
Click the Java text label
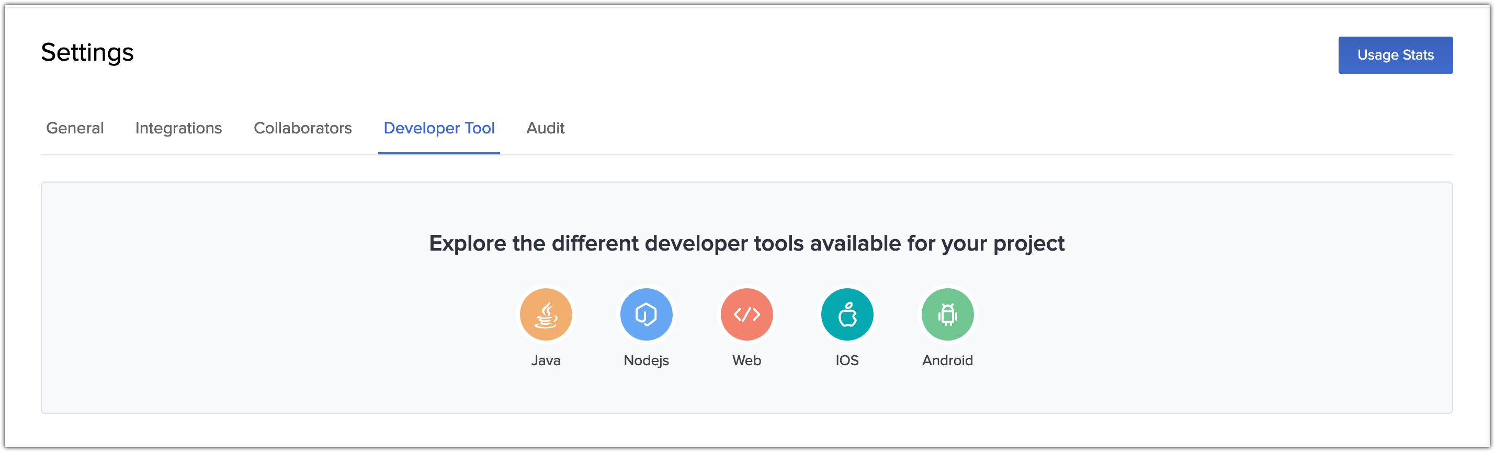(x=546, y=360)
